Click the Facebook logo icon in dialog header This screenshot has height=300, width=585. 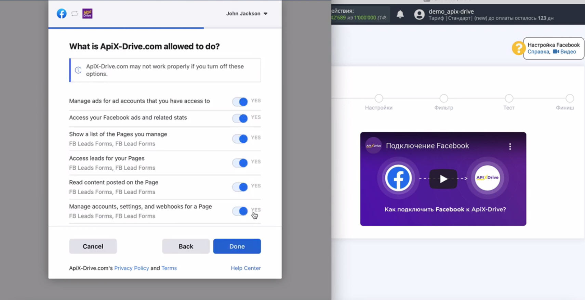click(x=62, y=14)
